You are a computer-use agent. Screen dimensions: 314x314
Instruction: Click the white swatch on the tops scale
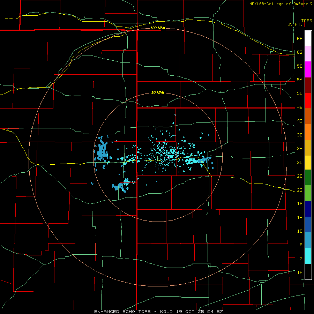point(308,38)
